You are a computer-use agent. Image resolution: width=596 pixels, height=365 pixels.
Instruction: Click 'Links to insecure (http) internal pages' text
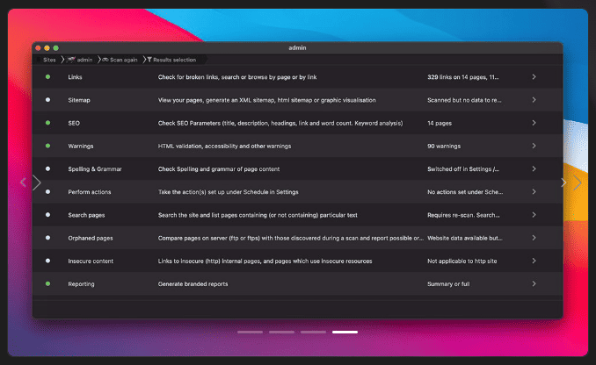click(x=265, y=261)
